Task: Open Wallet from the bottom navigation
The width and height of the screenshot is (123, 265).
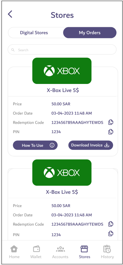Action: click(36, 252)
